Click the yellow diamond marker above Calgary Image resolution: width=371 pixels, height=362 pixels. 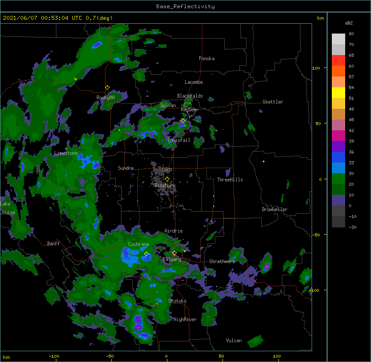pos(174,253)
